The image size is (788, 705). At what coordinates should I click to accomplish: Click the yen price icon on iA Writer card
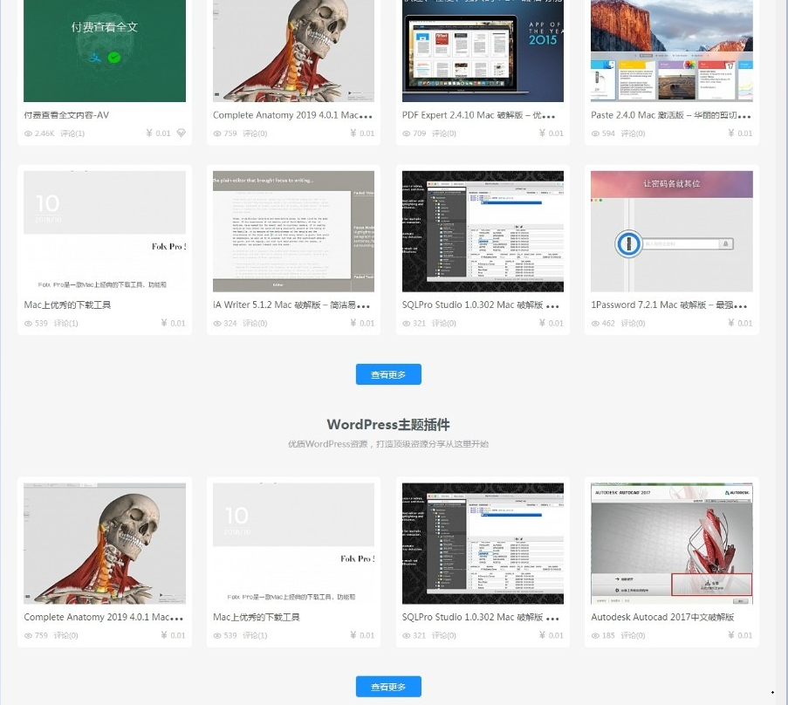[353, 323]
